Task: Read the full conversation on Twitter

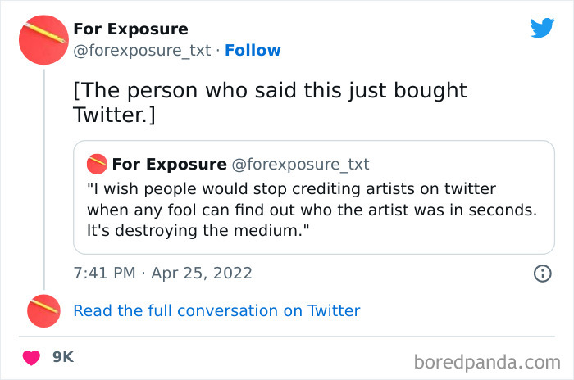Action: [x=216, y=310]
